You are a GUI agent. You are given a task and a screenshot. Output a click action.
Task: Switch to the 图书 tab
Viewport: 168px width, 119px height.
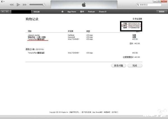[82, 12]
